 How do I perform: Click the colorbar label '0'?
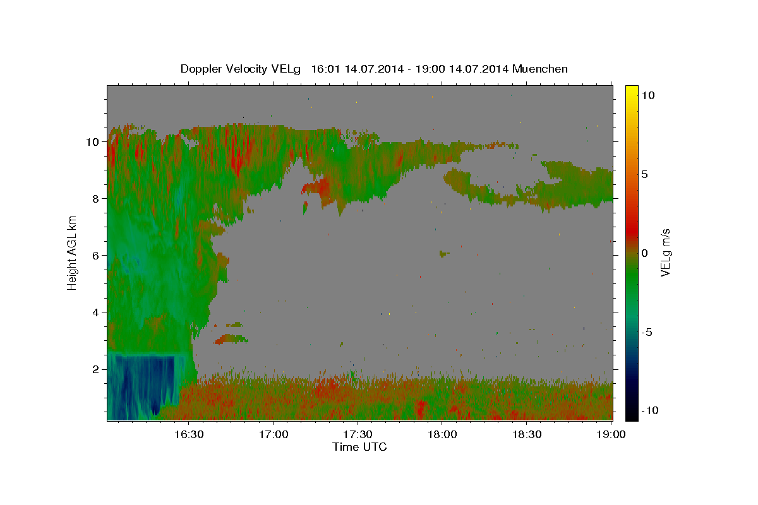tap(645, 253)
